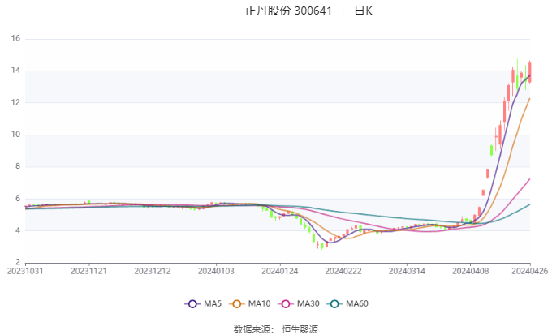Click x-axis date label 20240408
Viewport: 552px width, 335px height.
470,271
